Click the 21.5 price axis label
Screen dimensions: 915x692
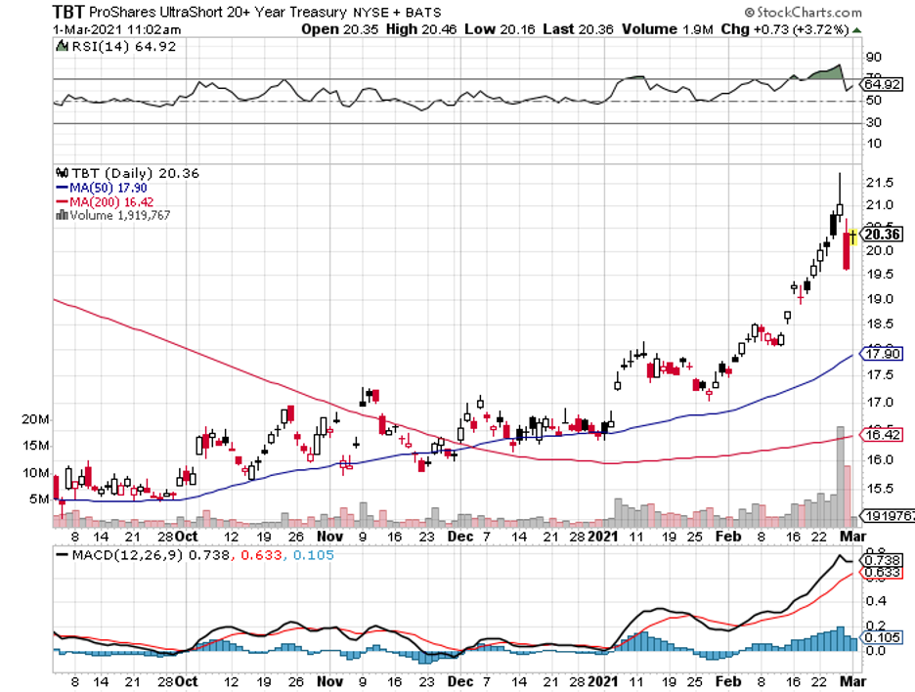pos(880,183)
